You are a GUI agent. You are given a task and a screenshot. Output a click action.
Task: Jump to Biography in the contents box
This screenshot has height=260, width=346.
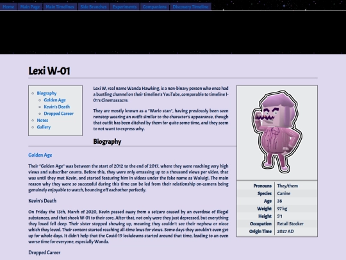(47, 93)
